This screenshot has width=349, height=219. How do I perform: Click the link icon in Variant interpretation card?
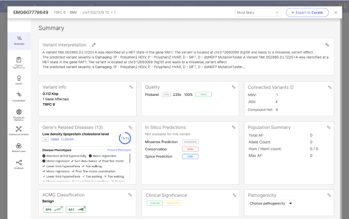[327, 45]
